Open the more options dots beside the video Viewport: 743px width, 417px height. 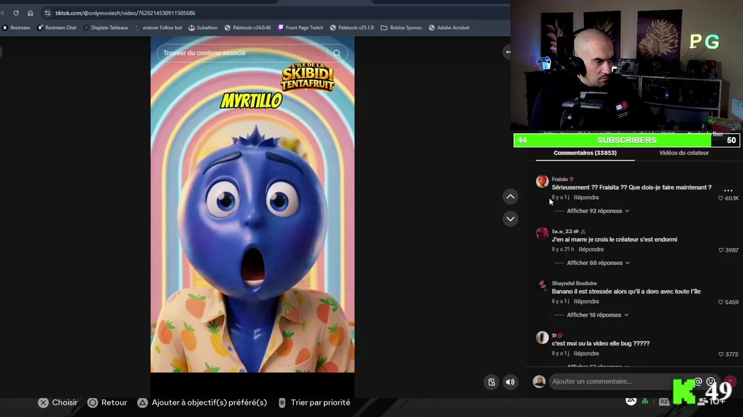tap(508, 52)
